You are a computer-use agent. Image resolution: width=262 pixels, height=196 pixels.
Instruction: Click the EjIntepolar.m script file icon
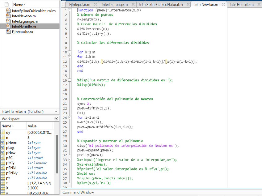point(8,32)
